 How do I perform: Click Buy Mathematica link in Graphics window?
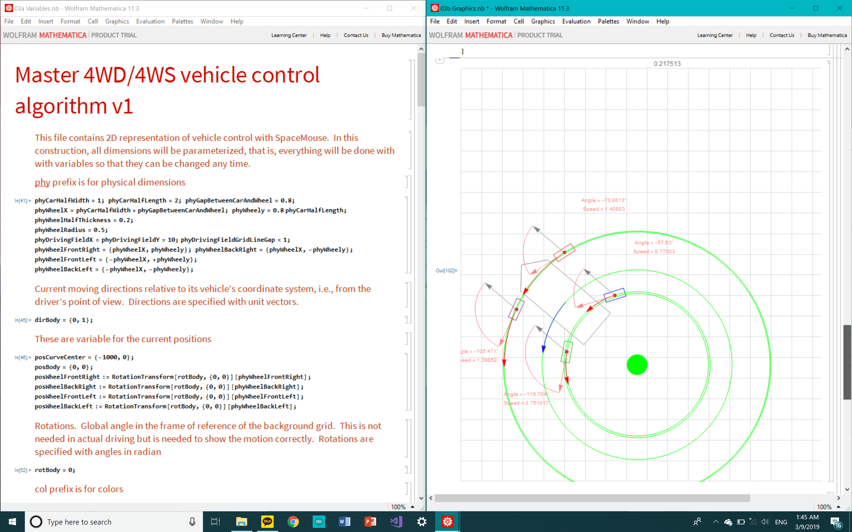827,35
